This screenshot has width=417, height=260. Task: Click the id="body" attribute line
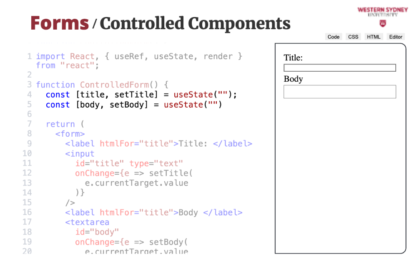point(97,232)
